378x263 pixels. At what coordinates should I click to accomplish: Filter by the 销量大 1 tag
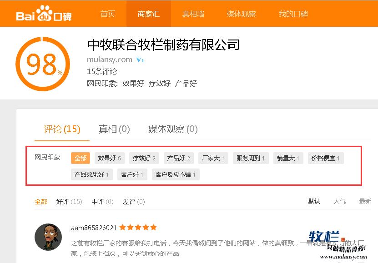288,158
